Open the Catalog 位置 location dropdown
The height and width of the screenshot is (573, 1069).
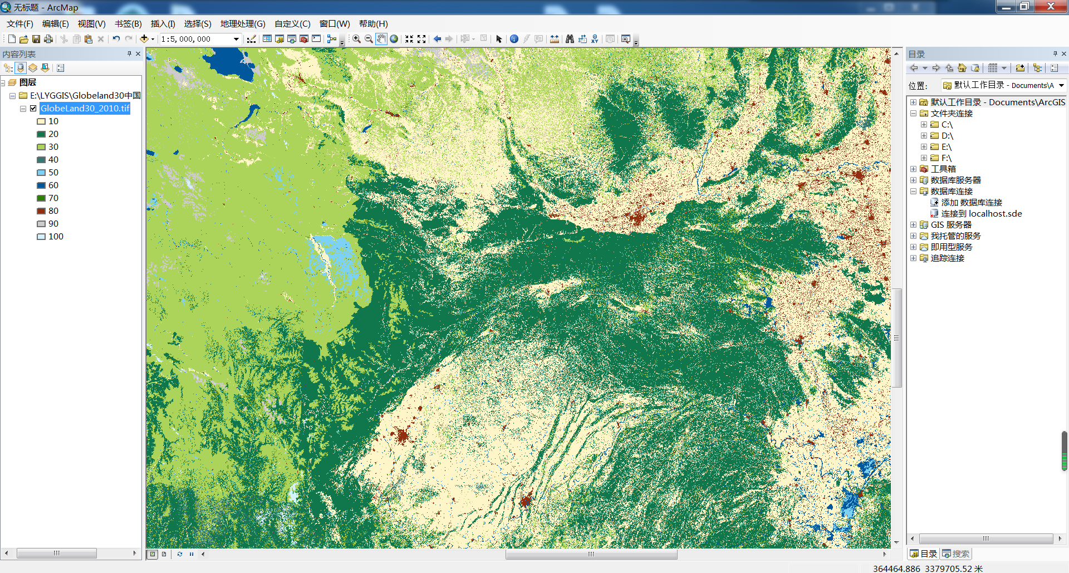[x=1061, y=85]
